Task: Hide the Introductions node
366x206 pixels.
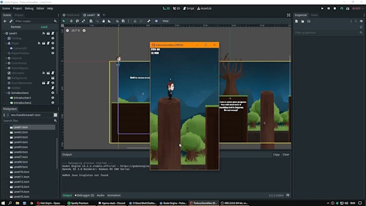Action: point(53,93)
